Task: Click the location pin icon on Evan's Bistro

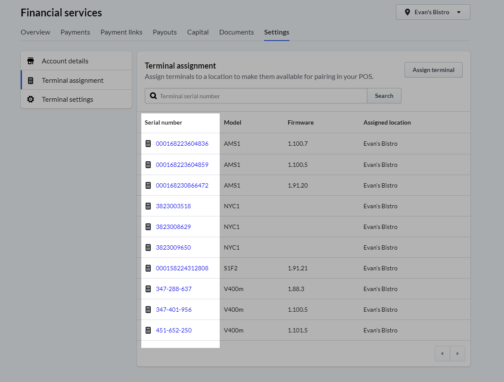Action: [x=408, y=12]
